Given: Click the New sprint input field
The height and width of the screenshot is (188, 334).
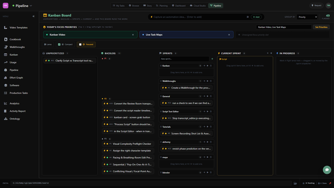Looking at the screenshot, I should click(184, 59).
